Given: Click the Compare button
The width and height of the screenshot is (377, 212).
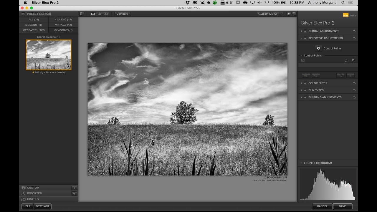Looking at the screenshot, I should coord(122,14).
